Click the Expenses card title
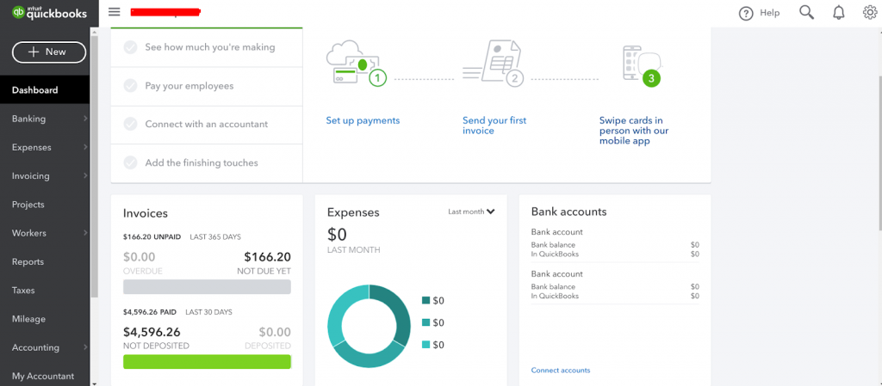Screen dimensions: 882x386 tap(353, 212)
